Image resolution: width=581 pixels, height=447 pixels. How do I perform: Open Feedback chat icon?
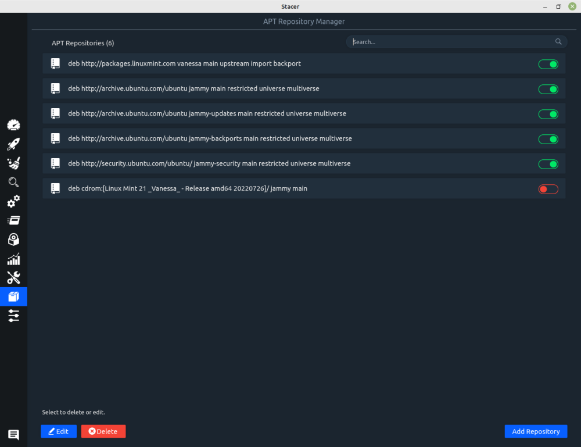click(14, 434)
